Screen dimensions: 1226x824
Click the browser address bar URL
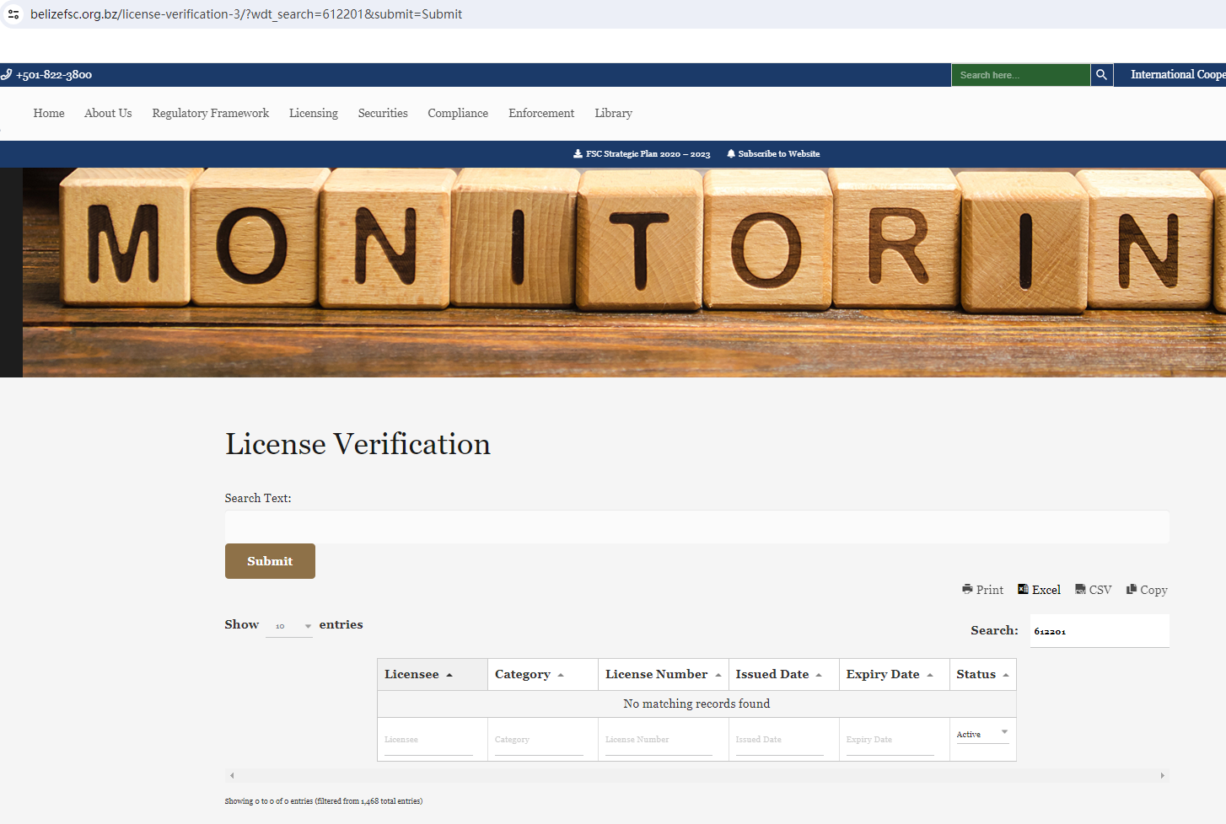coord(246,14)
